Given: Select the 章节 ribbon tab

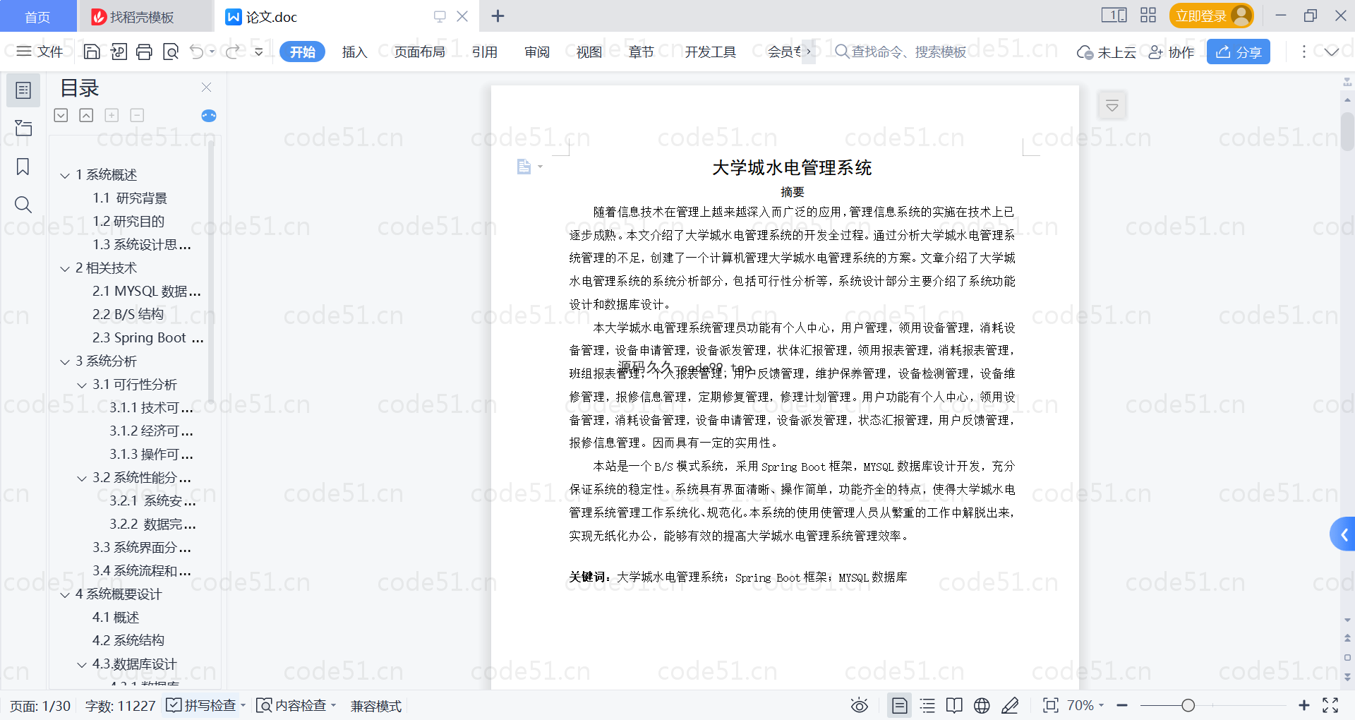Looking at the screenshot, I should 642,52.
